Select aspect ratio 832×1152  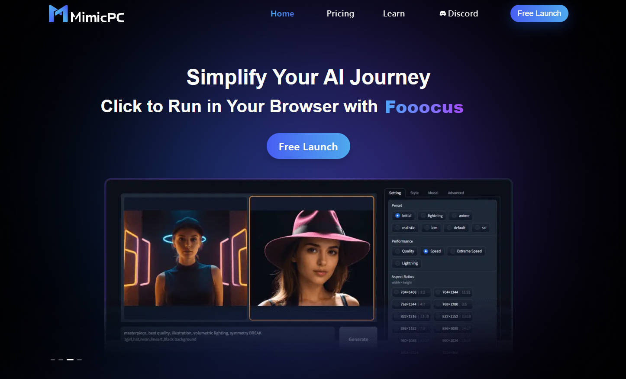tap(453, 317)
